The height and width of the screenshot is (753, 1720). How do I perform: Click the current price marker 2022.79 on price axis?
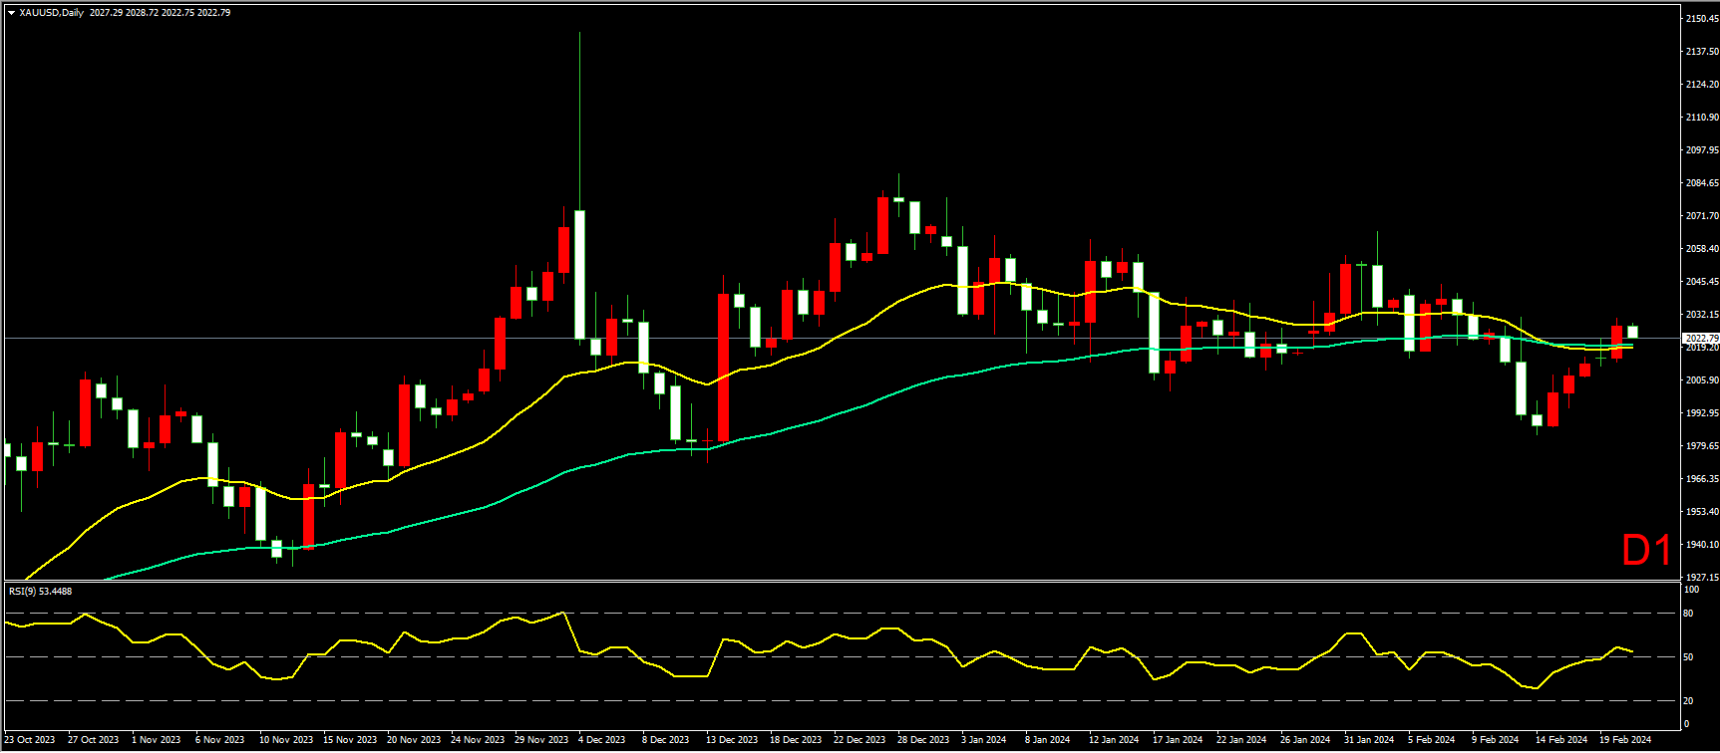(1702, 339)
